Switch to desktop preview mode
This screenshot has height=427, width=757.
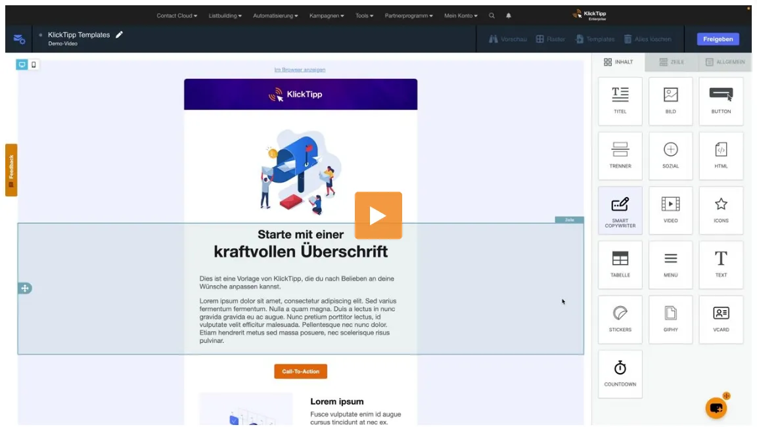[x=22, y=64]
